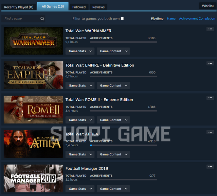
Task: Open more options for Total War: EMPIRE
Action: pos(210,63)
